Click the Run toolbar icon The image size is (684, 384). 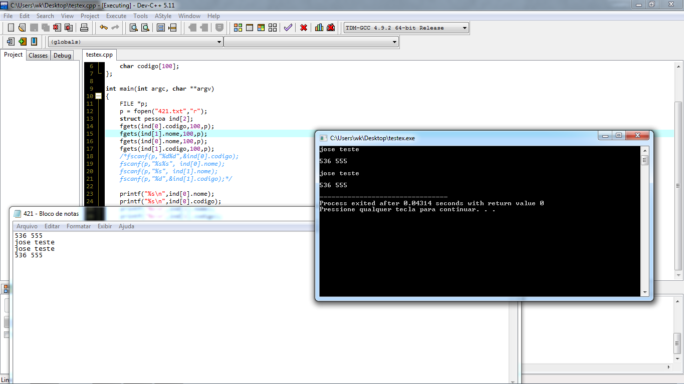click(x=250, y=28)
